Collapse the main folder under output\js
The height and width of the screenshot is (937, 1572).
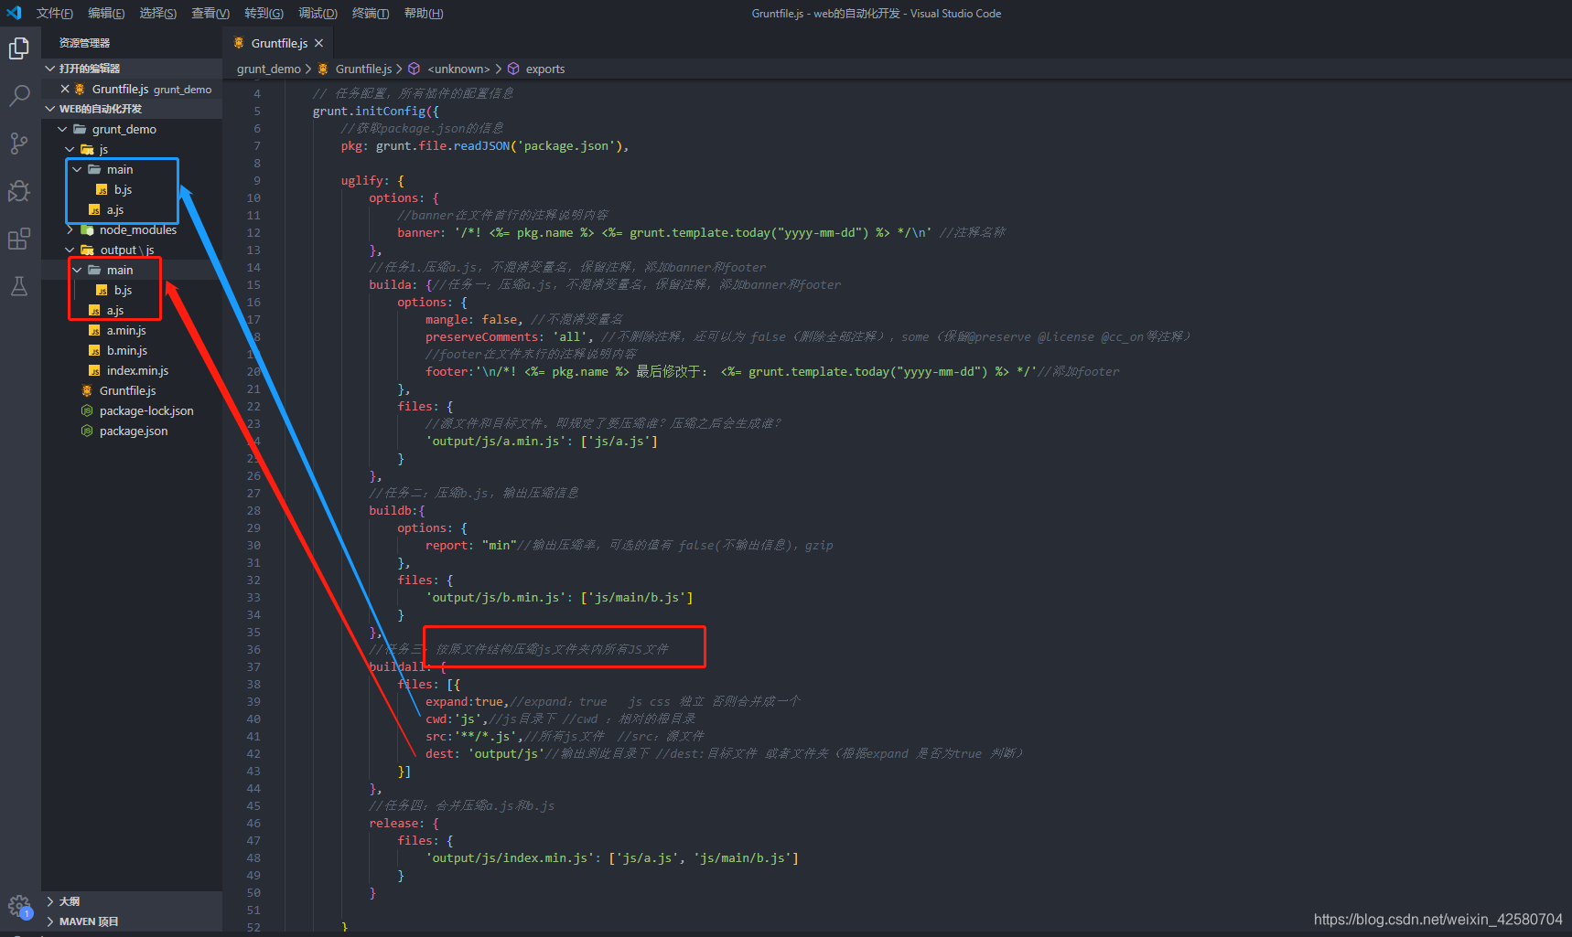(x=77, y=270)
